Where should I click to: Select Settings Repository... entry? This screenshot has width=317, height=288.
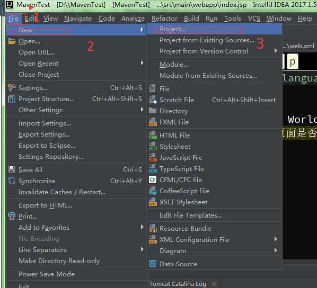coord(76,157)
